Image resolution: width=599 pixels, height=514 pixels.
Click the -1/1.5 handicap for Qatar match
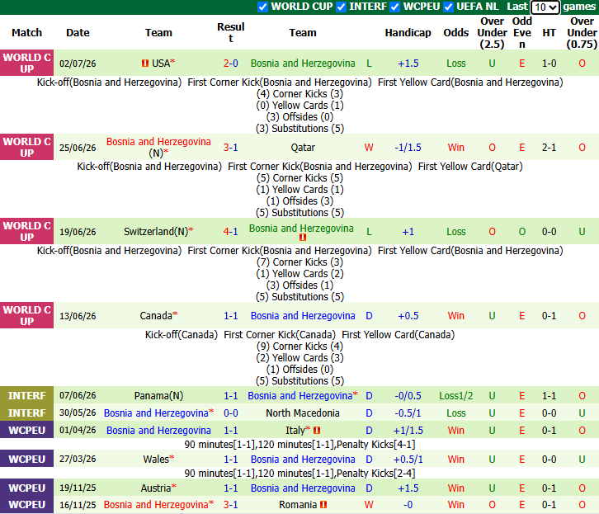[x=408, y=148]
